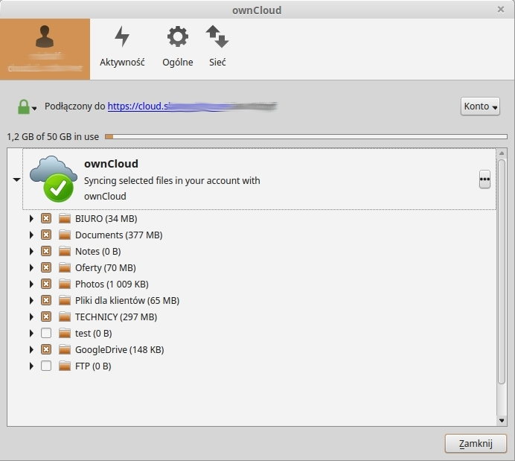
Task: Open the three-dot folder options button
Action: click(x=484, y=179)
